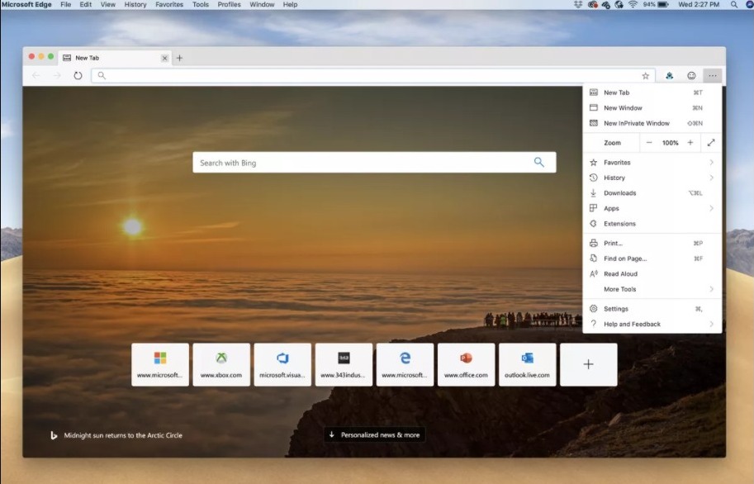Click the Bing search magnifier icon
754x484 pixels.
click(x=539, y=163)
